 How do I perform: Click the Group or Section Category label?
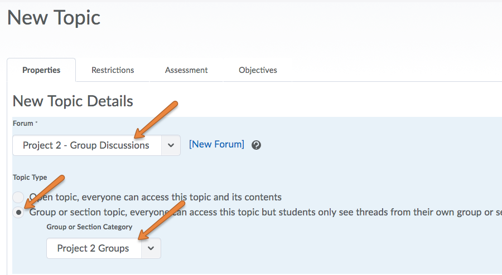pyautogui.click(x=89, y=227)
